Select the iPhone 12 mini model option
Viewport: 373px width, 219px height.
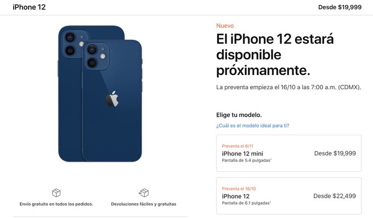coord(289,153)
